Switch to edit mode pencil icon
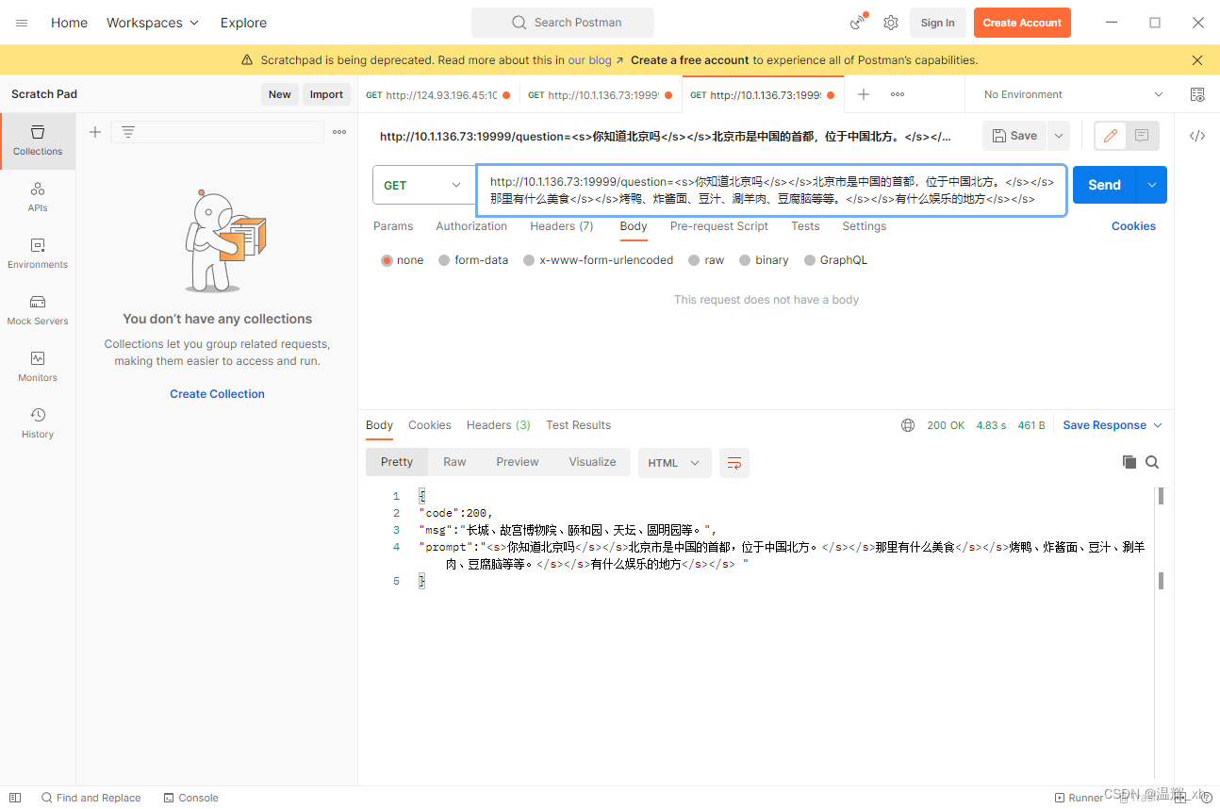The width and height of the screenshot is (1220, 809). click(x=1111, y=136)
